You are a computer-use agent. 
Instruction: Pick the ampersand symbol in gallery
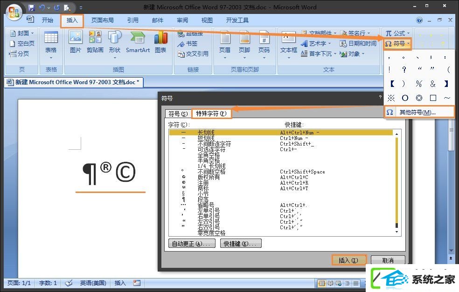coord(433,84)
